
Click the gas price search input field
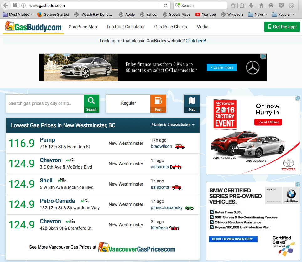point(45,103)
